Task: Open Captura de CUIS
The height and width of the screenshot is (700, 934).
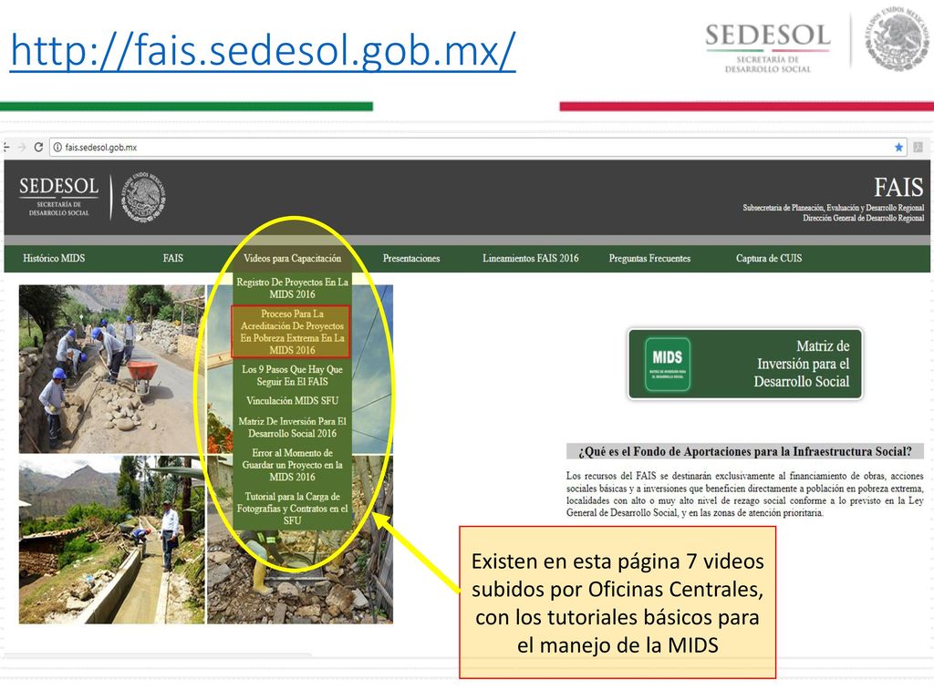Action: 768,258
